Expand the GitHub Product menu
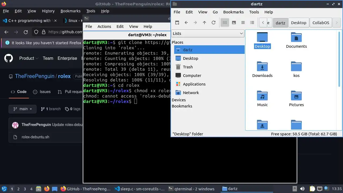The width and height of the screenshot is (343, 193). pos(29,58)
